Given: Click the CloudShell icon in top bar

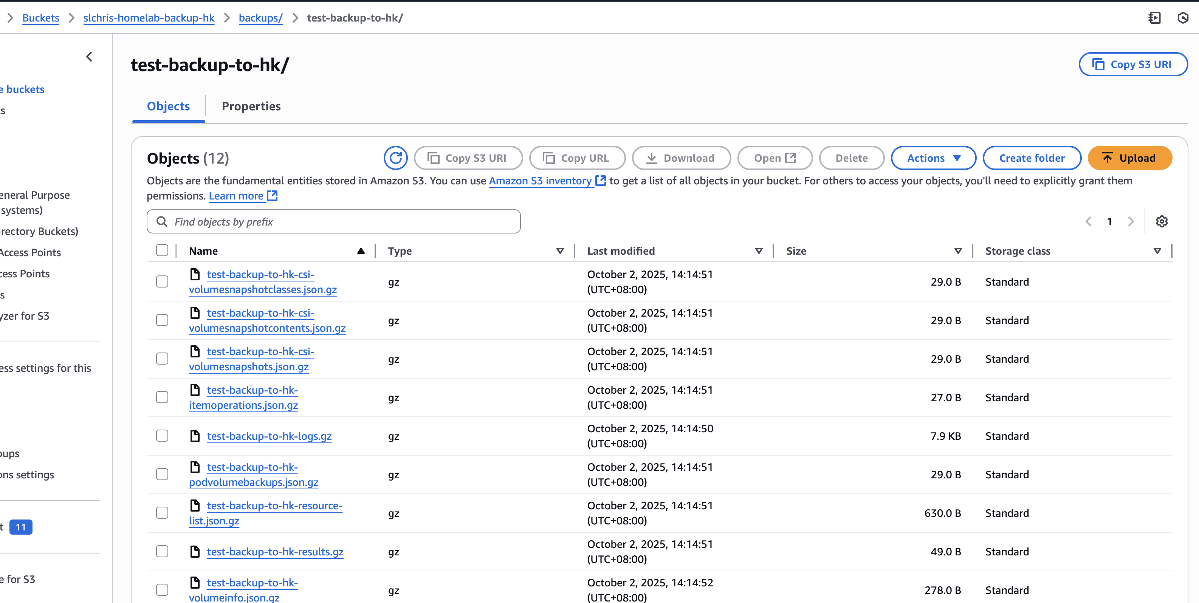Looking at the screenshot, I should [1154, 18].
